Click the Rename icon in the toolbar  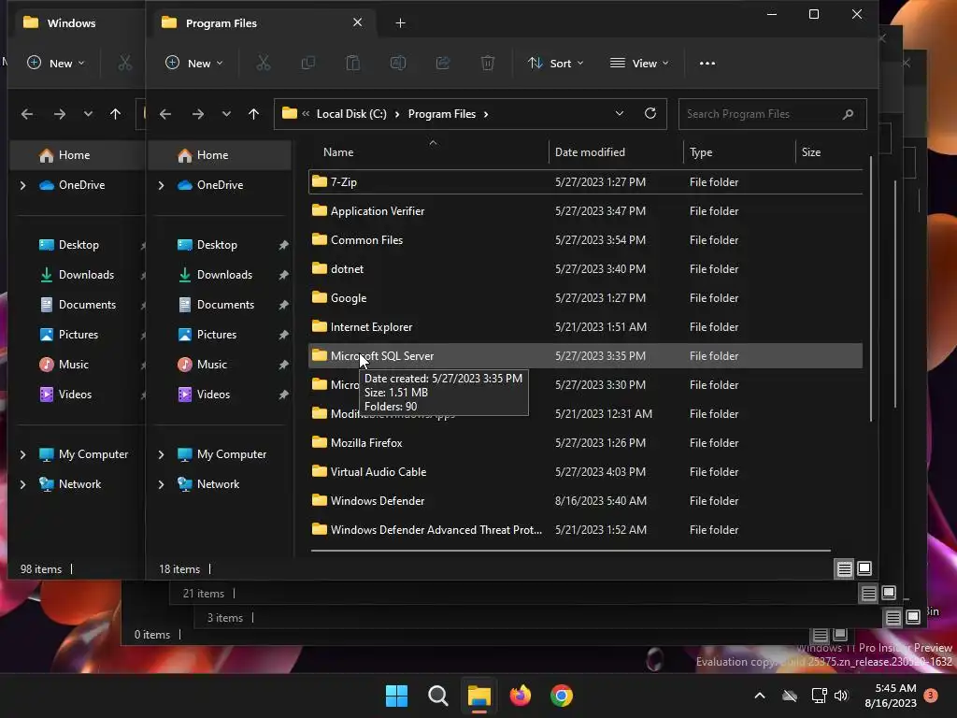pyautogui.click(x=398, y=63)
